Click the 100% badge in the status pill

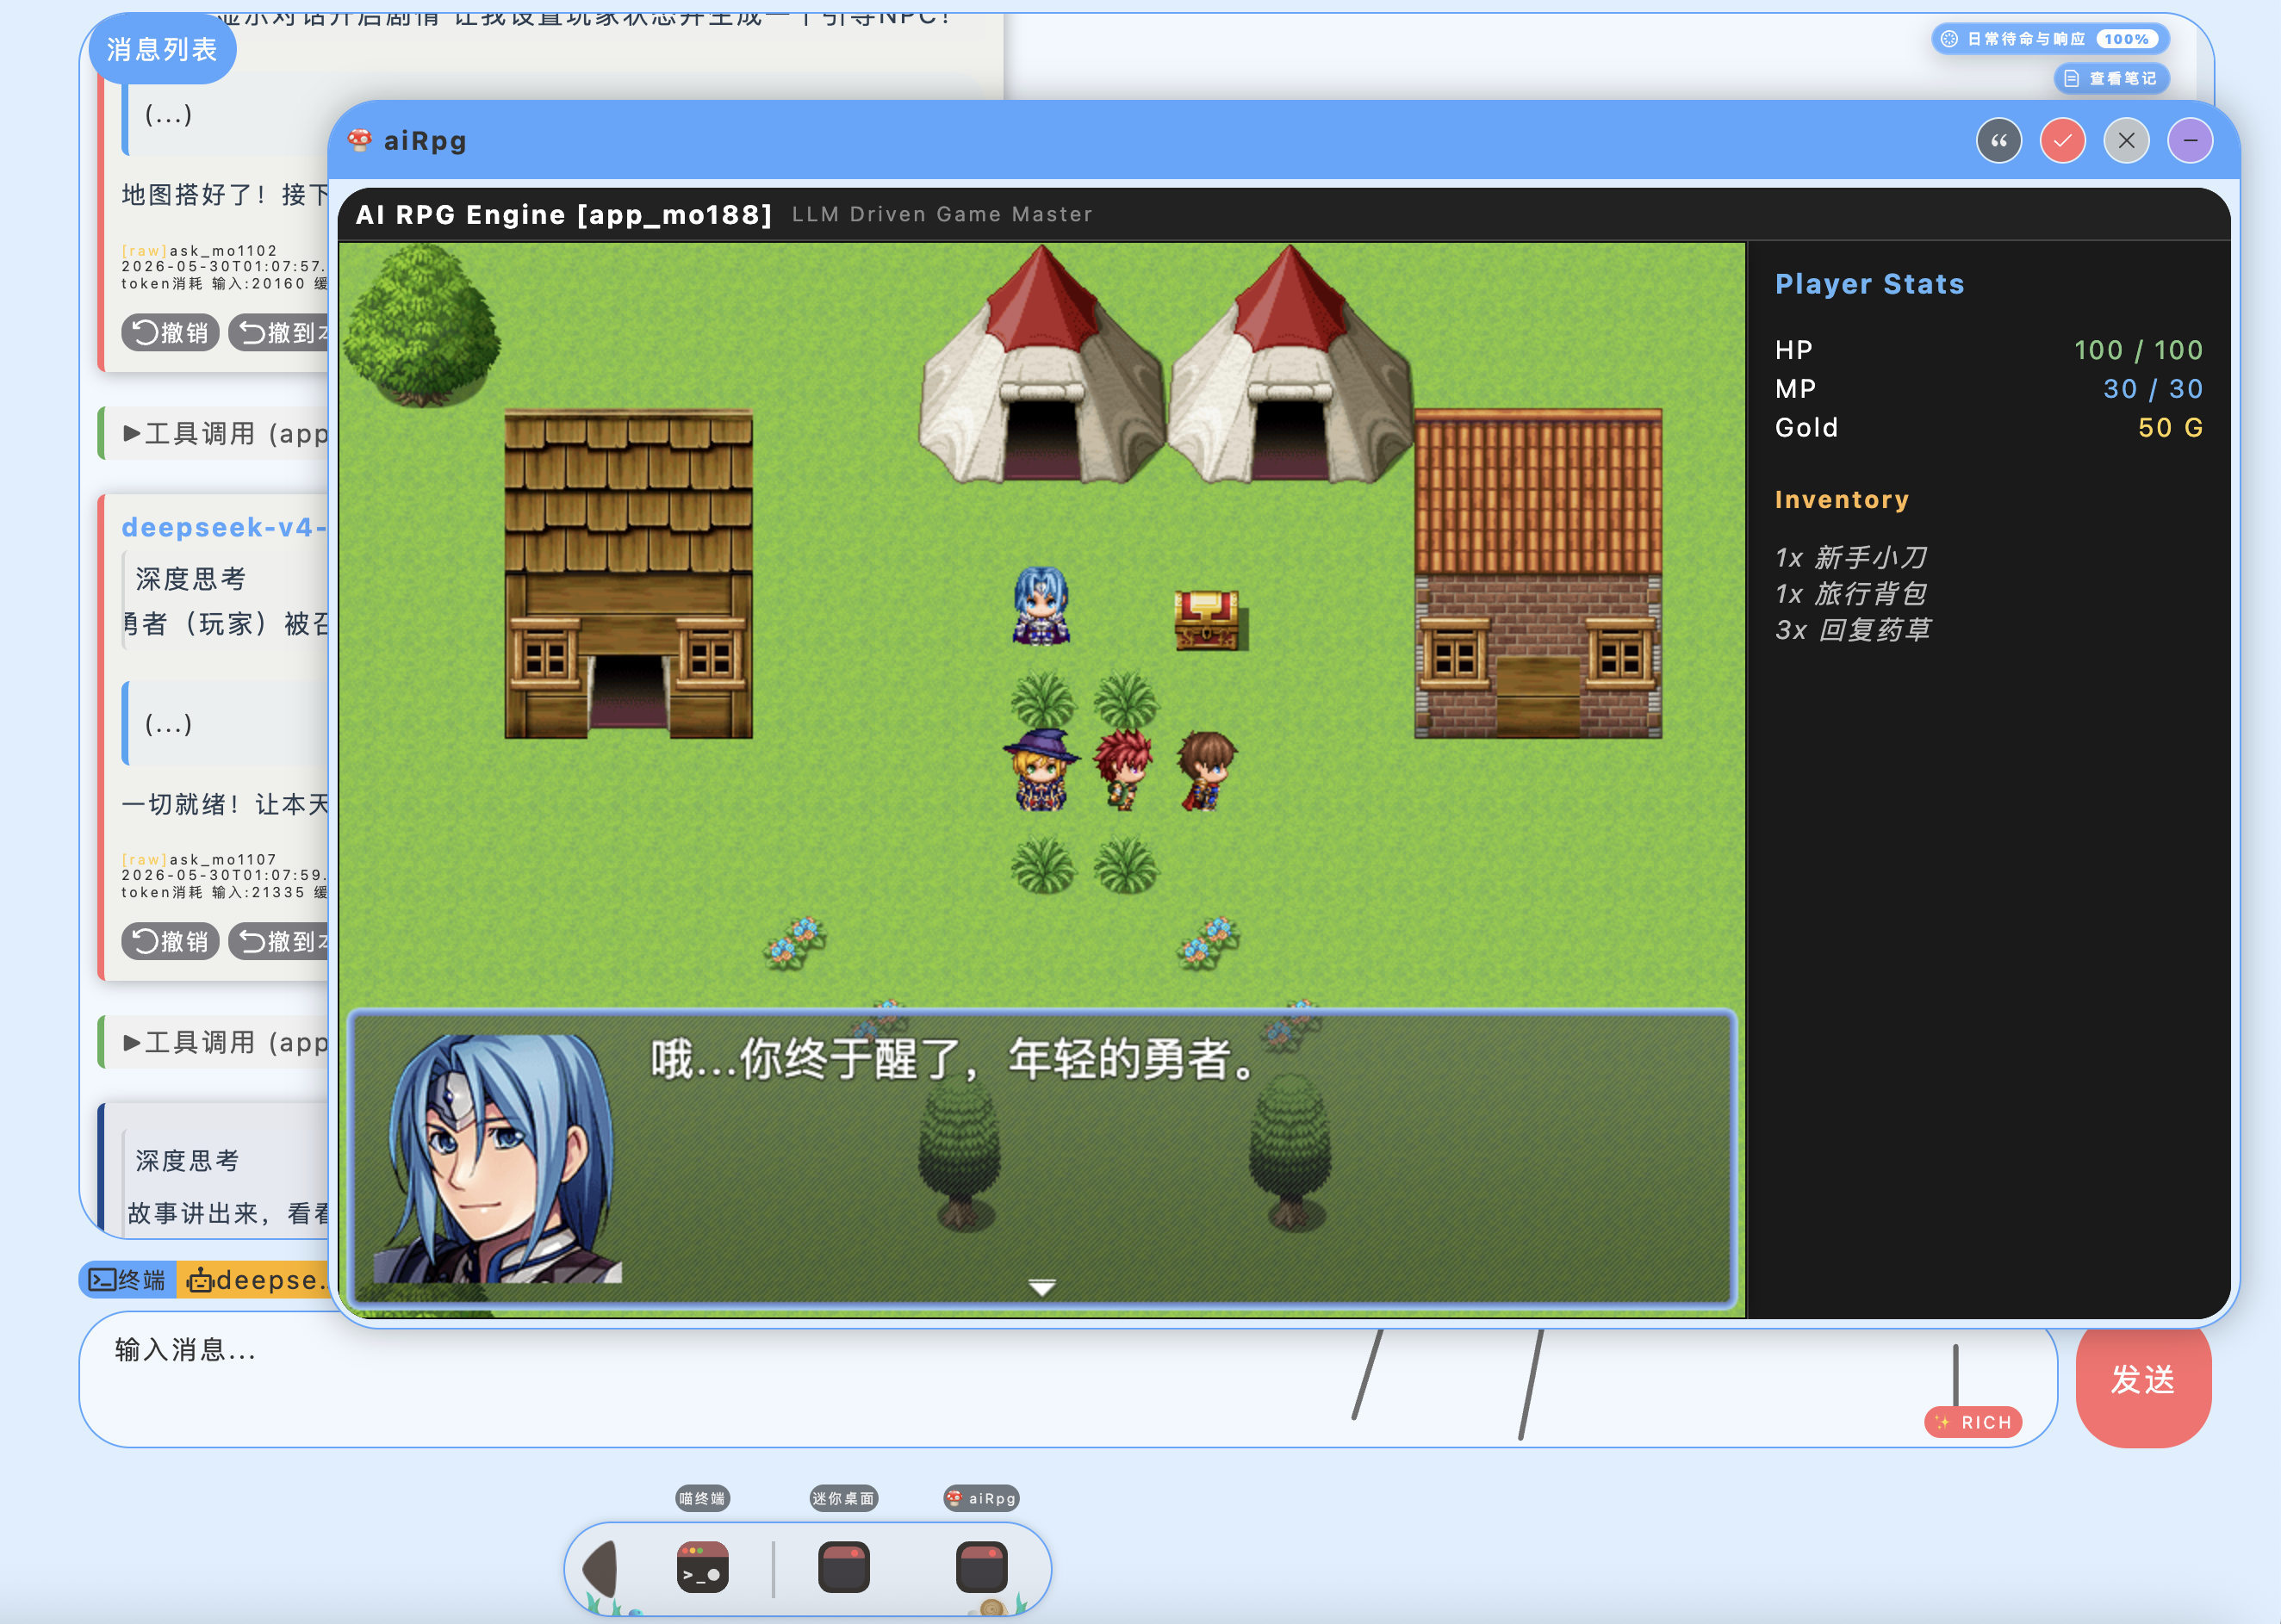[2126, 39]
